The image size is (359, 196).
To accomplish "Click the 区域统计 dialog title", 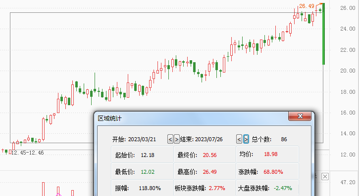I will [109, 118].
